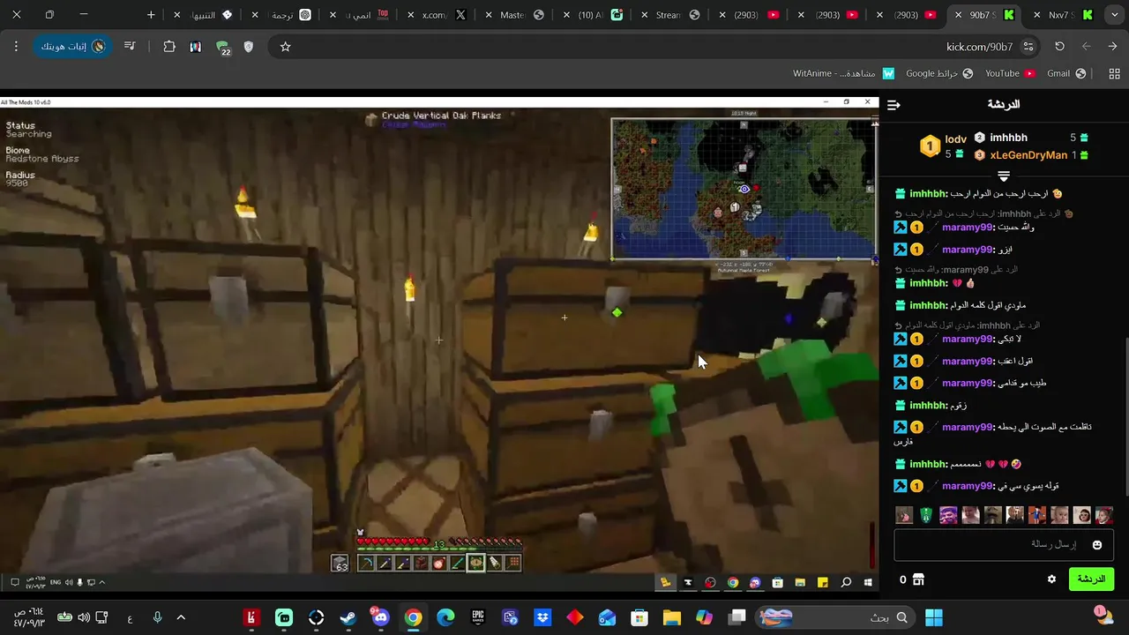Open the volume tray control

pyautogui.click(x=83, y=617)
